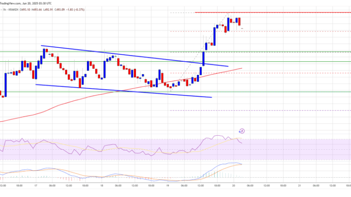Click the date label 20 on the time axis
This screenshot has height=197, width=351.
(234, 186)
